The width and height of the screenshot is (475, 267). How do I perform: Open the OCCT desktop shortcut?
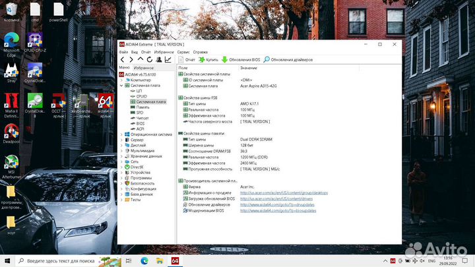(59, 105)
